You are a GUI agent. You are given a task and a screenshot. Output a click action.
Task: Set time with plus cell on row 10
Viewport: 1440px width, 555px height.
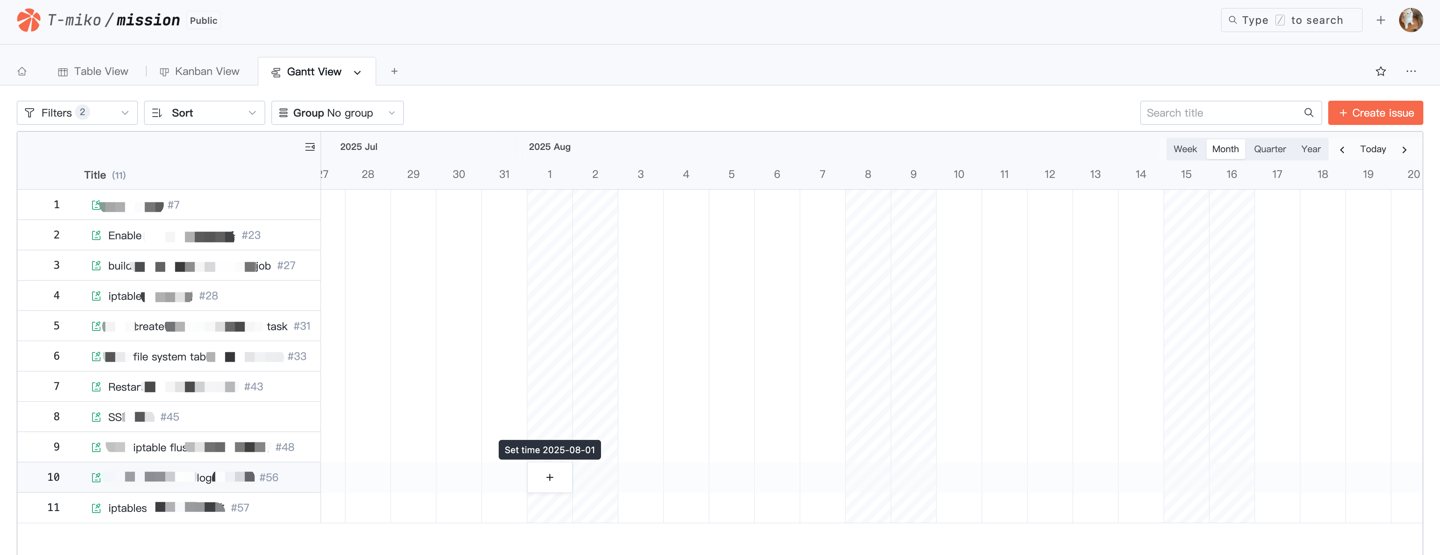pyautogui.click(x=549, y=477)
